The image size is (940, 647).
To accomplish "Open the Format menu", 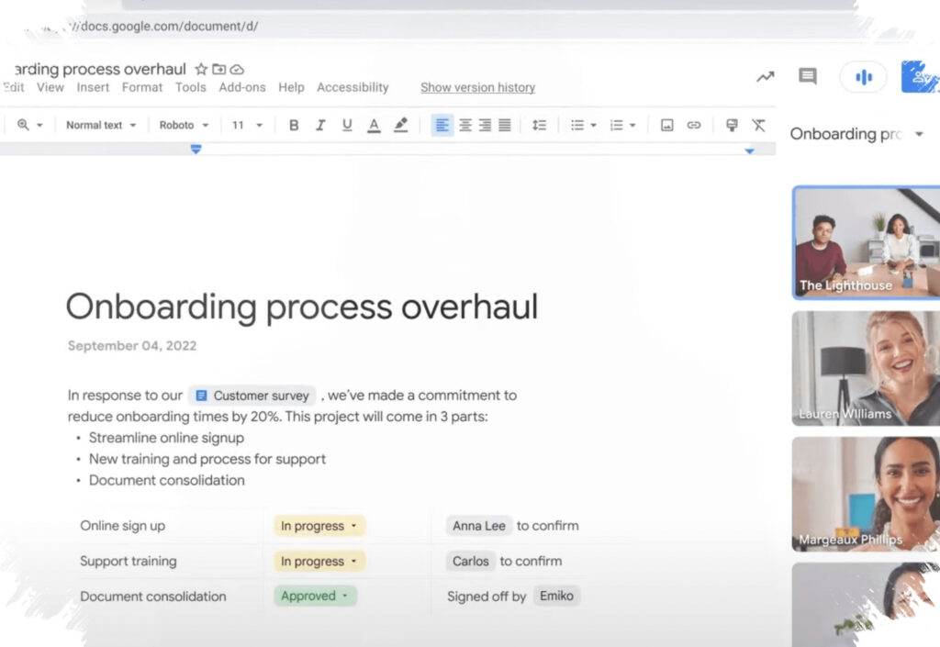I will click(142, 87).
